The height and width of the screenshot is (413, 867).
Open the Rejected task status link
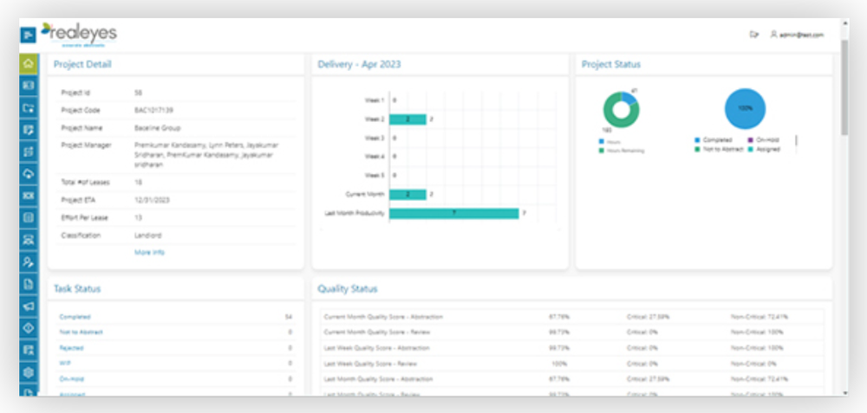pos(71,348)
